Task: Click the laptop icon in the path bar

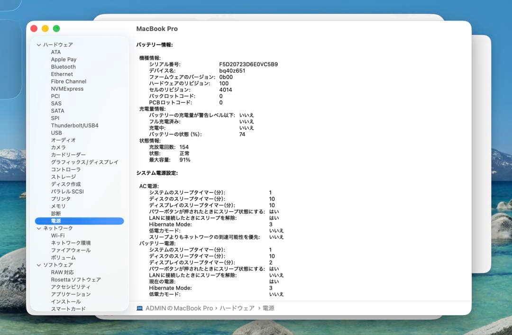Action: (x=139, y=308)
